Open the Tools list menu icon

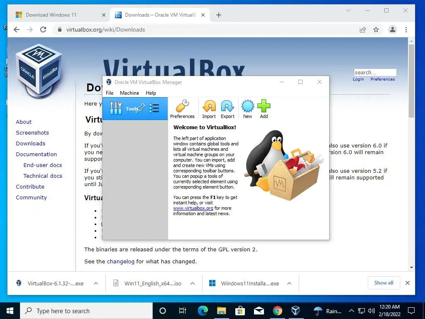point(154,108)
